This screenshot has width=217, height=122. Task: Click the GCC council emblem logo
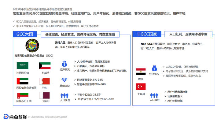[32, 46]
